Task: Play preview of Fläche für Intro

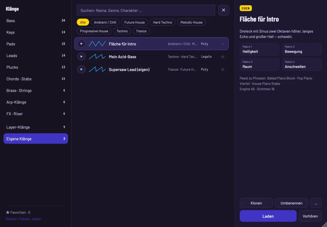Action: click(x=81, y=44)
